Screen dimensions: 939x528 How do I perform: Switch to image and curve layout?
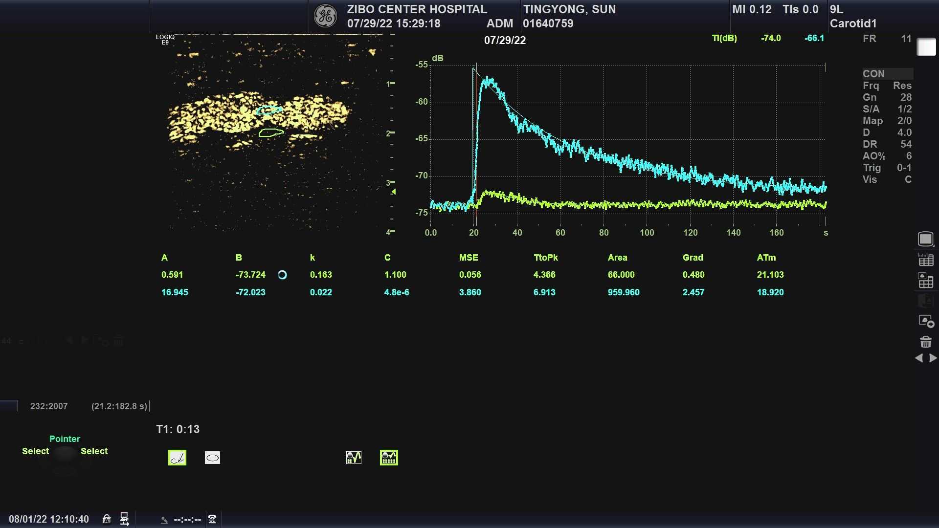point(354,458)
